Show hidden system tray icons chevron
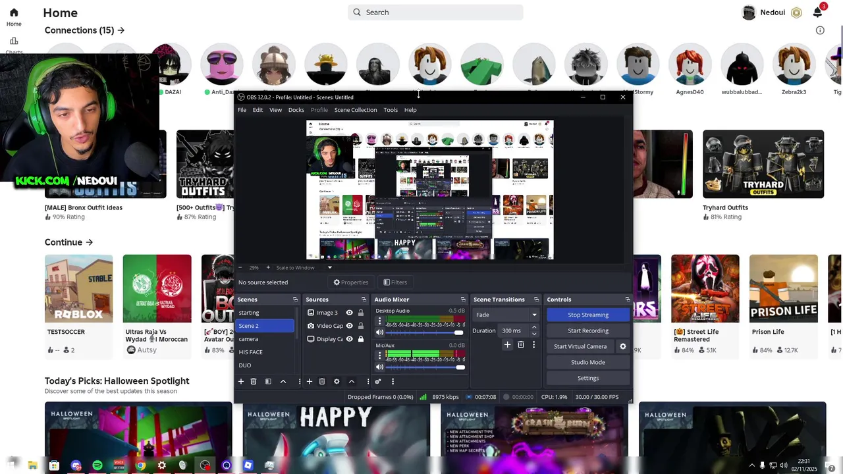 tap(751, 465)
